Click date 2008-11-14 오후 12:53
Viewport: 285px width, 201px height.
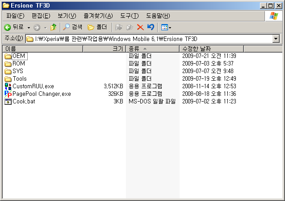point(209,86)
